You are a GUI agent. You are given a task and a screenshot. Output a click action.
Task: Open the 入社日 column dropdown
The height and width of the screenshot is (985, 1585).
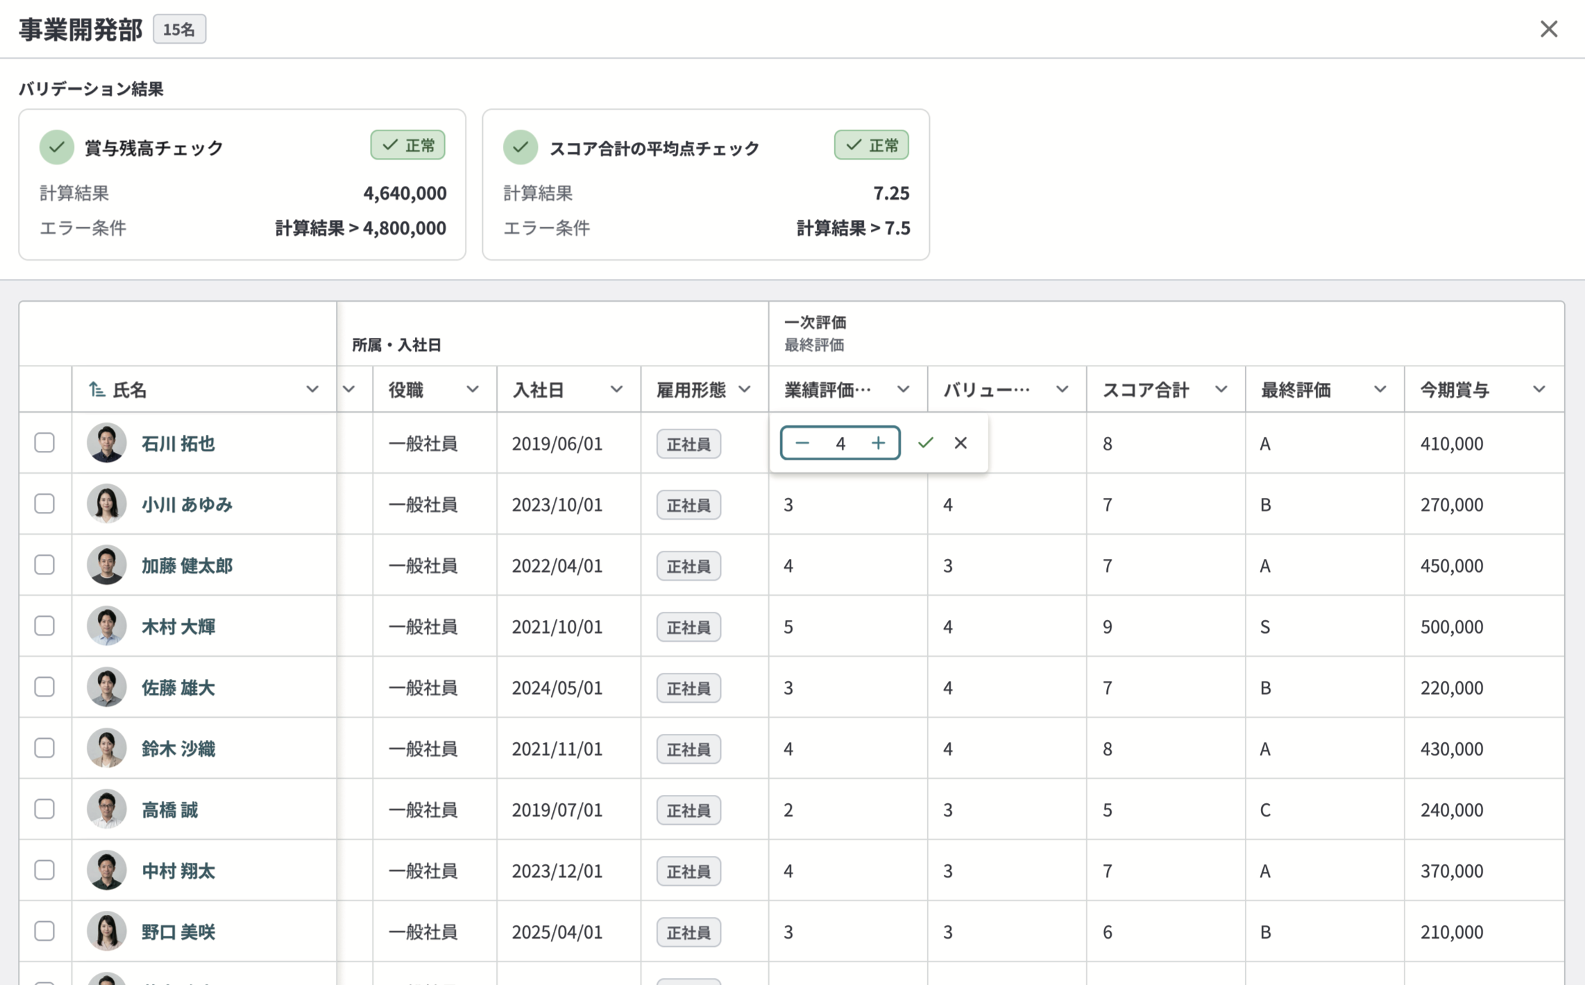[x=616, y=389]
